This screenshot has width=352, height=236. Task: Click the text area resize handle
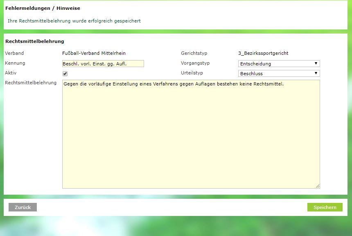coord(318,186)
